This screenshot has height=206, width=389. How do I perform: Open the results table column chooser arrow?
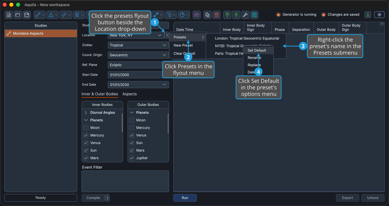pyautogui.click(x=382, y=24)
